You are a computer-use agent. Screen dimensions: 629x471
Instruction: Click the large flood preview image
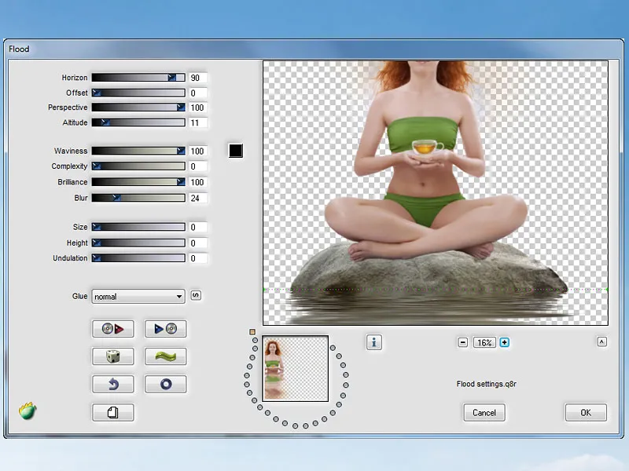pos(436,192)
